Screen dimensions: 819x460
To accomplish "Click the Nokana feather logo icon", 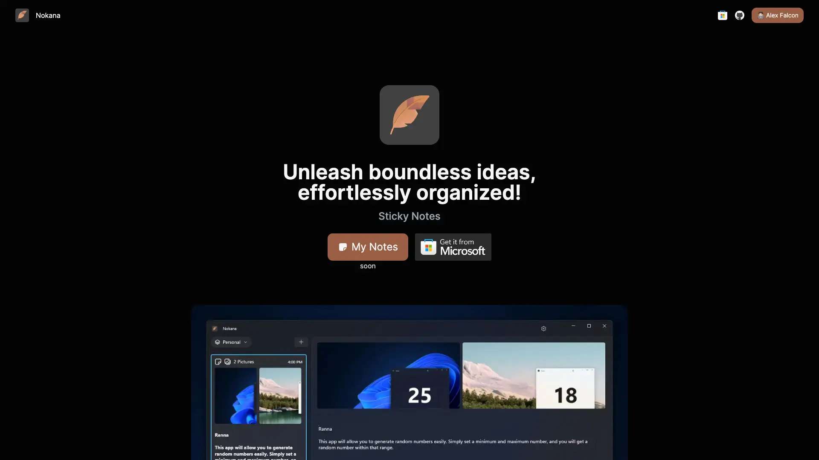I will (x=22, y=15).
